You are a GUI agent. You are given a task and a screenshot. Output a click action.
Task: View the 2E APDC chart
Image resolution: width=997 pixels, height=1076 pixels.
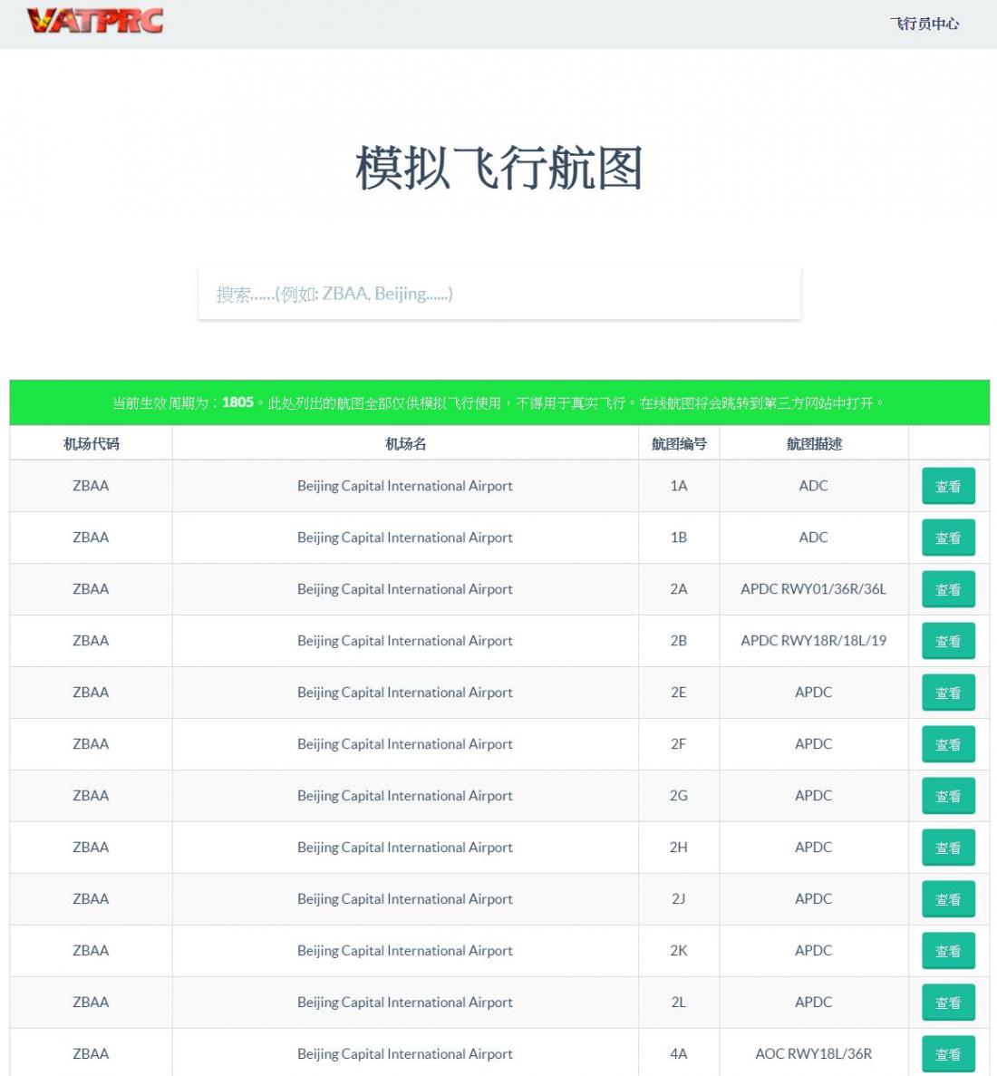coord(948,693)
